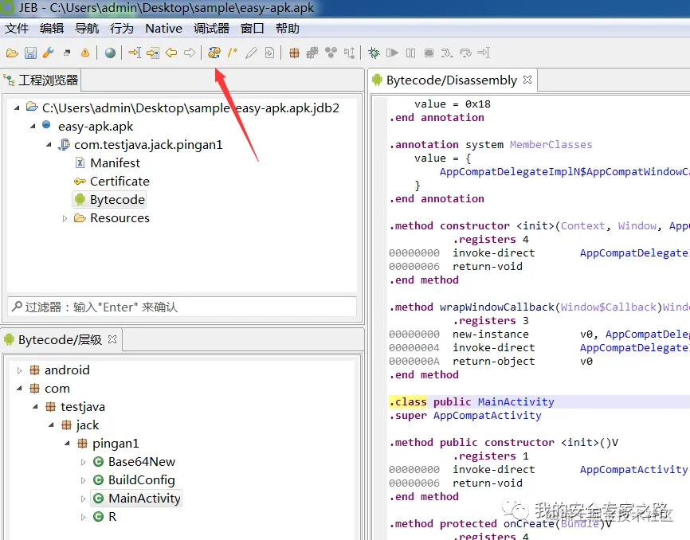Click the project filter input field

click(182, 307)
